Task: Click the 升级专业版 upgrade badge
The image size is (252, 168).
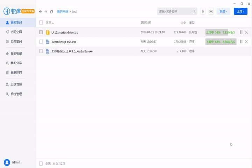Action: (x=28, y=11)
